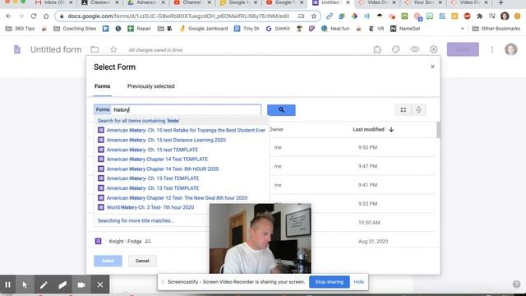
Task: Hide the screen sharing notification
Action: (x=358, y=282)
